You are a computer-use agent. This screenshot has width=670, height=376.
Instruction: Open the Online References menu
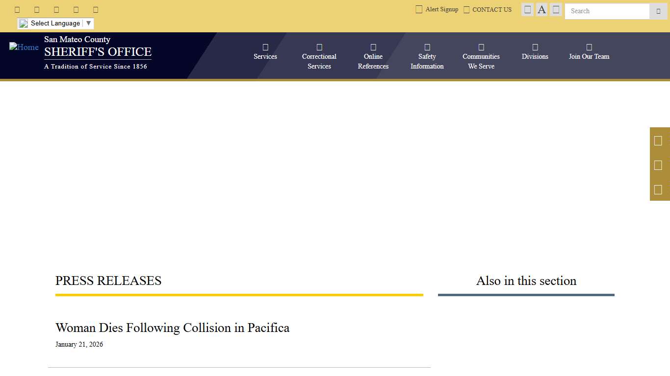coord(373,56)
